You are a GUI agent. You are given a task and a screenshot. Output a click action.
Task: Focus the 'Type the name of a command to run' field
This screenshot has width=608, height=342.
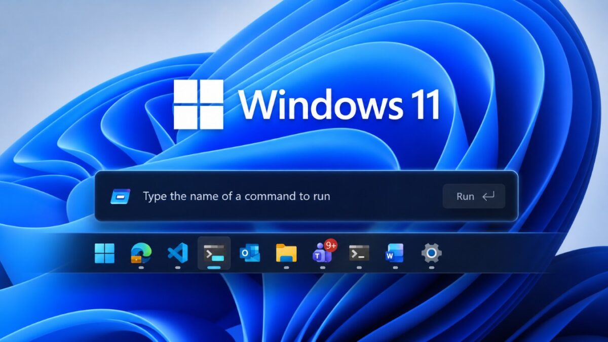[x=236, y=196]
